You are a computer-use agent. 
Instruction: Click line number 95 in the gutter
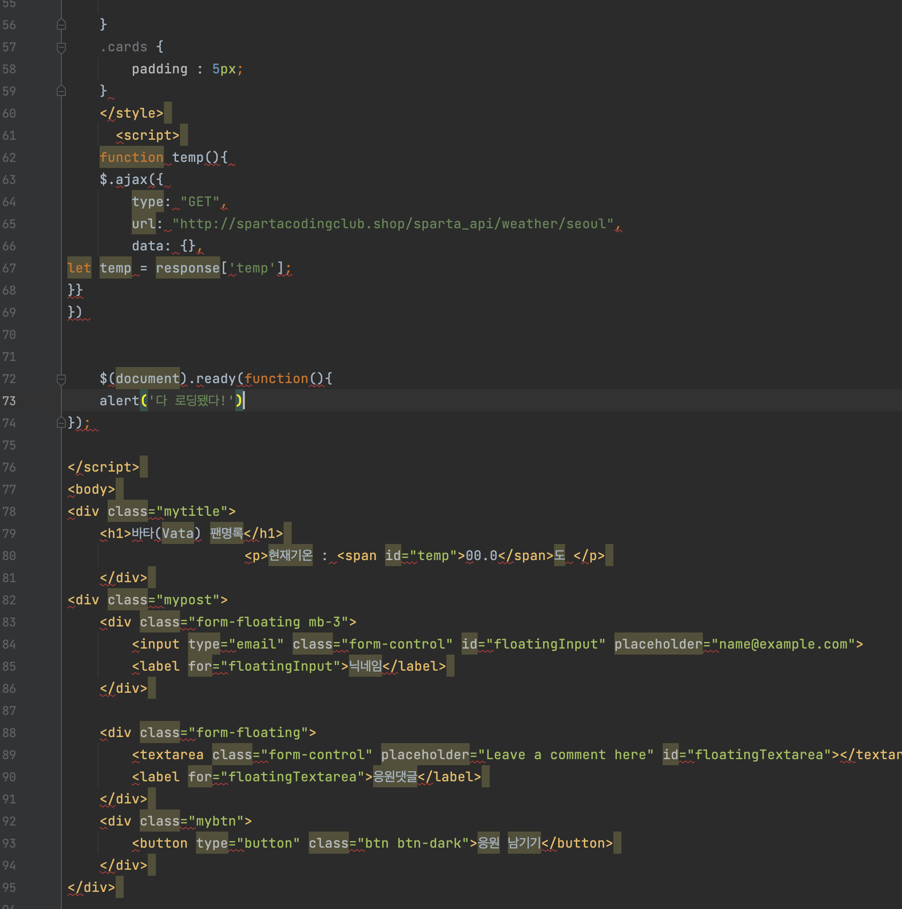[x=9, y=887]
